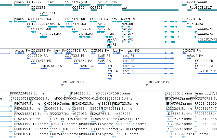Click the pkaap gene feature
The width and height of the screenshot is (217, 138).
click(x=21, y=5)
